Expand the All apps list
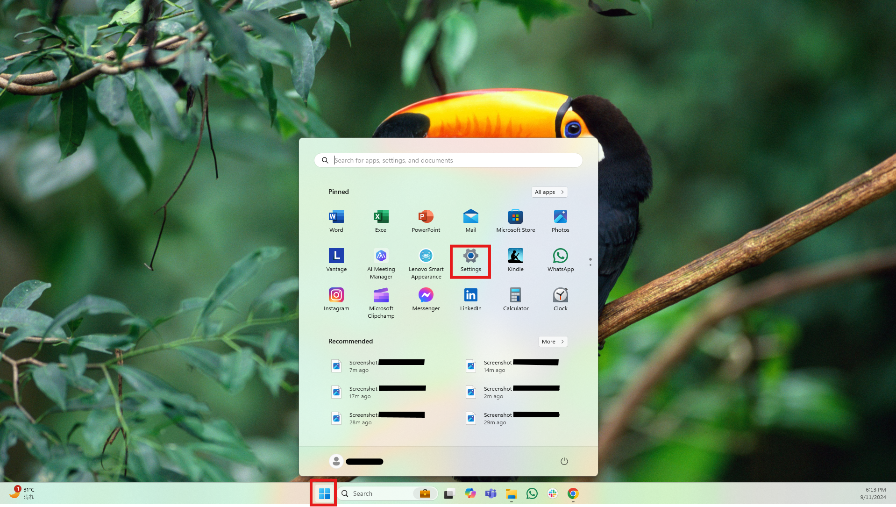Screen dimensions: 896x507 [x=549, y=192]
